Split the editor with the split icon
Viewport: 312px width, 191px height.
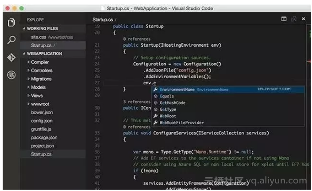click(284, 19)
